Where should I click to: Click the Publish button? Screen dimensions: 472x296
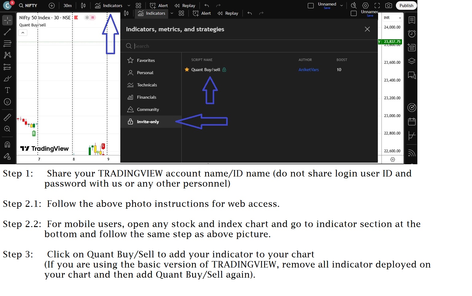pos(406,6)
